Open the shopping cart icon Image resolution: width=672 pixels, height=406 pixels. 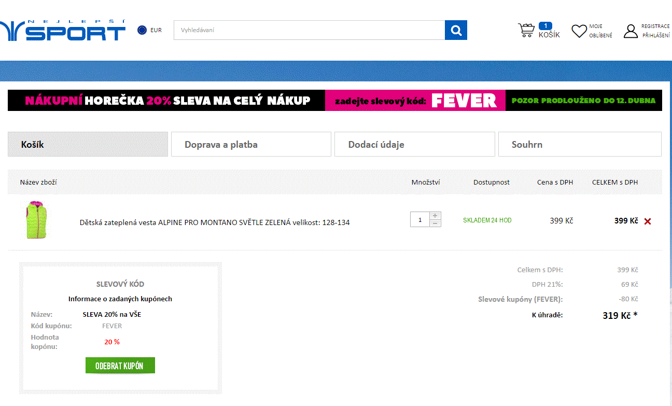(x=526, y=31)
